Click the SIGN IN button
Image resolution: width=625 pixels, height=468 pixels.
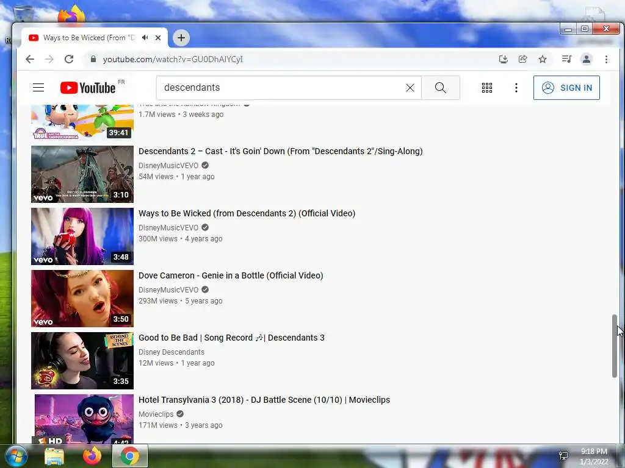(x=566, y=88)
